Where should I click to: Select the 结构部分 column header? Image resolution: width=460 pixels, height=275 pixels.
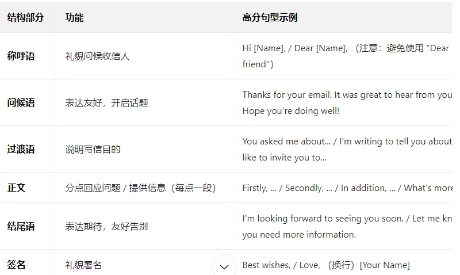tap(25, 18)
